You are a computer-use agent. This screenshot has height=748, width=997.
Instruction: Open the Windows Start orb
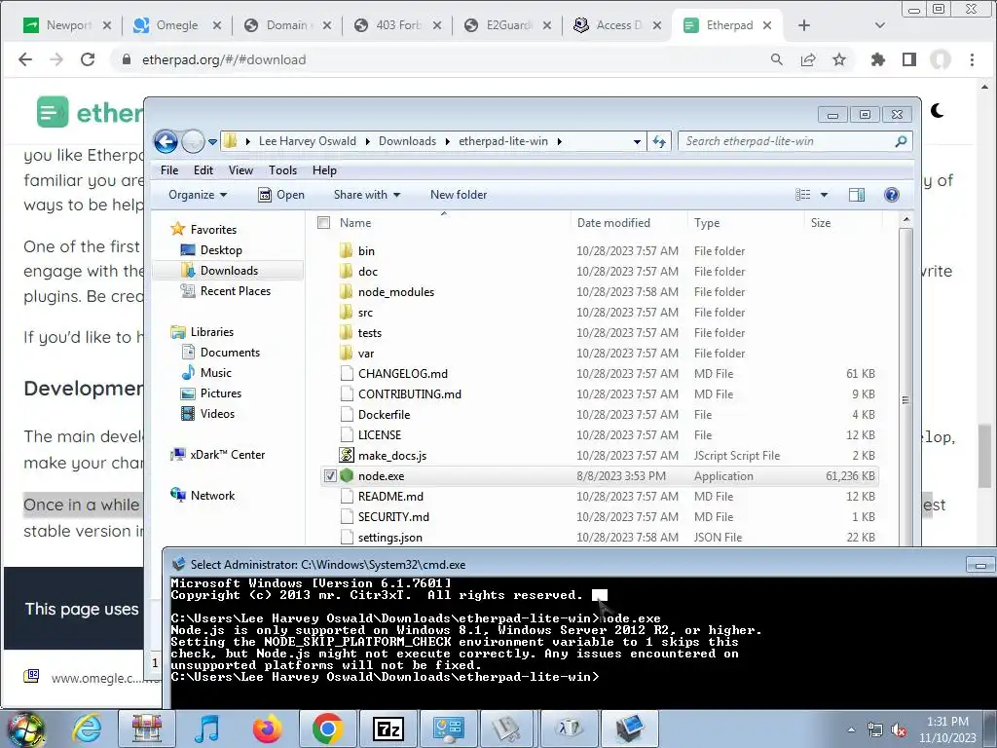(25, 729)
